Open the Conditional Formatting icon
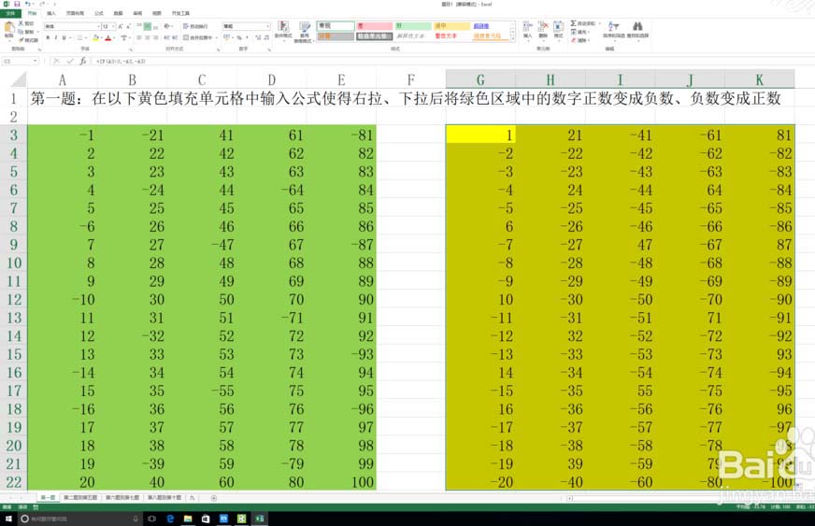Viewport: 815px width, 526px height. coord(282,30)
